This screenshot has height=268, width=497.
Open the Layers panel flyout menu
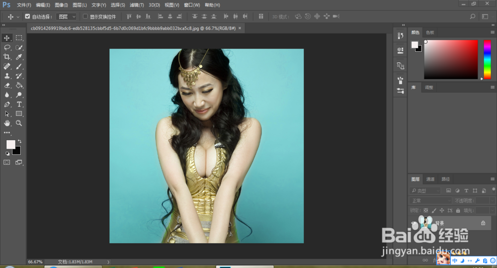492,179
